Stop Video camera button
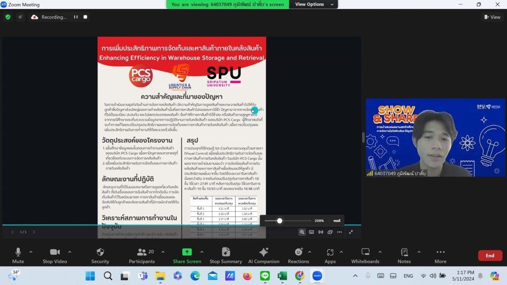 point(54,255)
